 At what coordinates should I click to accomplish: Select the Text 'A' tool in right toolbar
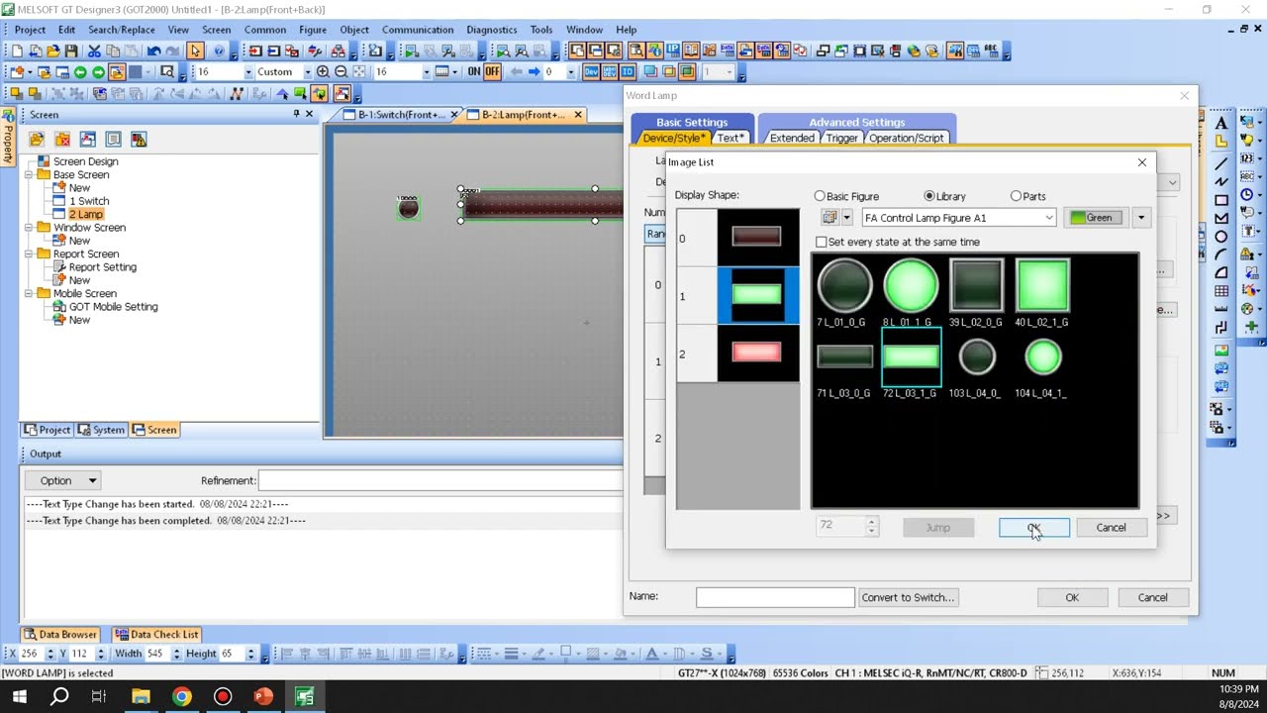pos(1221,123)
